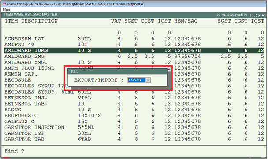Screen dimensions: 268x159
Task: Select the BETNESOL TAB. item
Action: 26,104
